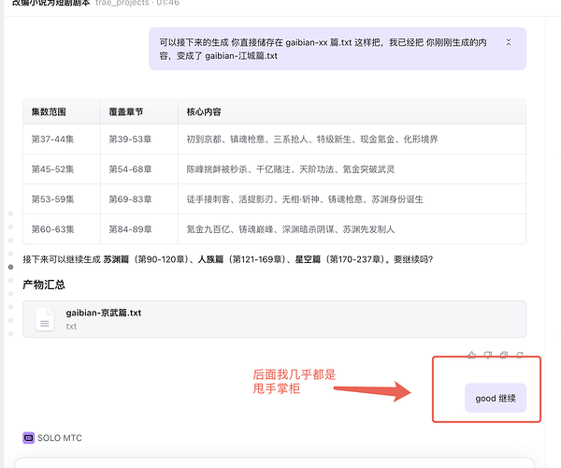Screen dimensions: 561x468
Task: Jump to the highlighted dark timeline dot
Action: [10, 267]
